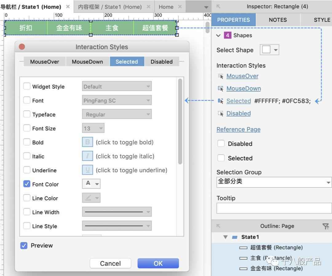
Task: Uncheck the Font Color checkbox
Action: click(27, 184)
